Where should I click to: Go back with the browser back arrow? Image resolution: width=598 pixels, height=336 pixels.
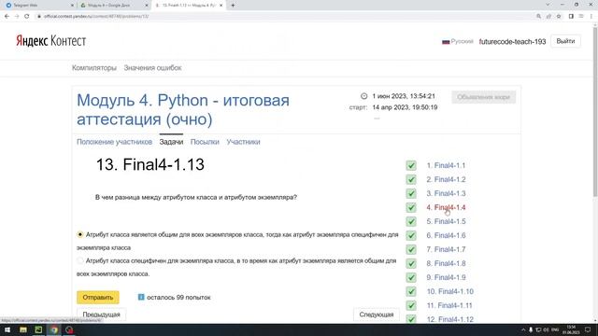[x=7, y=17]
